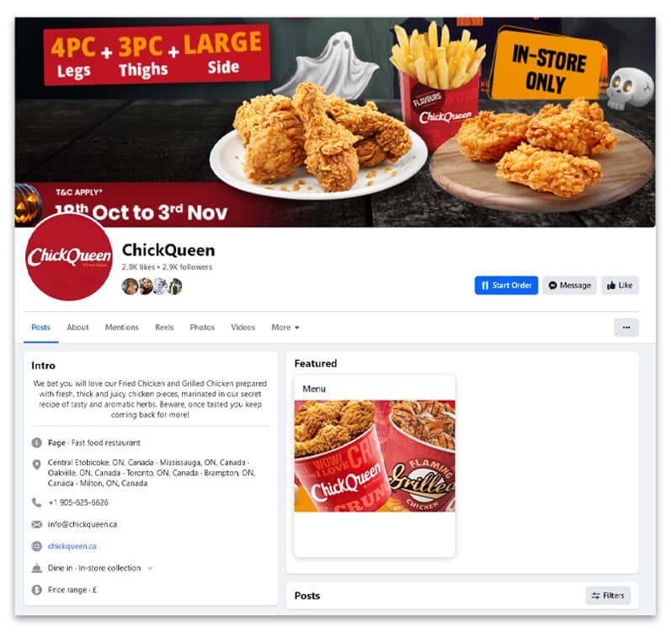Open the Mentions tab

point(122,328)
